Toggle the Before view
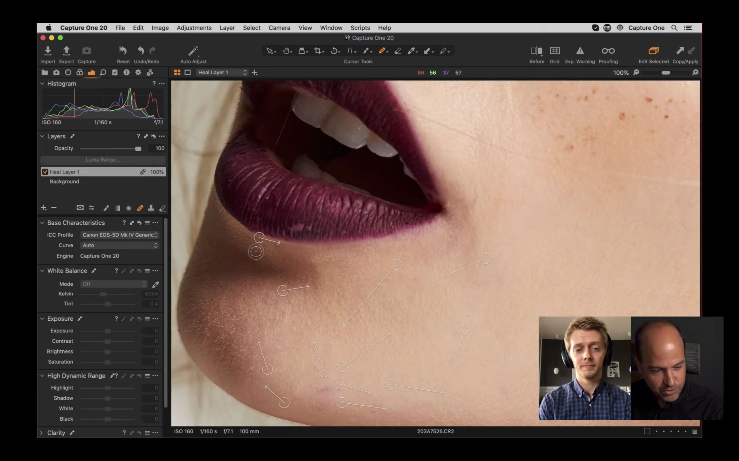This screenshot has width=739, height=461. tap(537, 51)
